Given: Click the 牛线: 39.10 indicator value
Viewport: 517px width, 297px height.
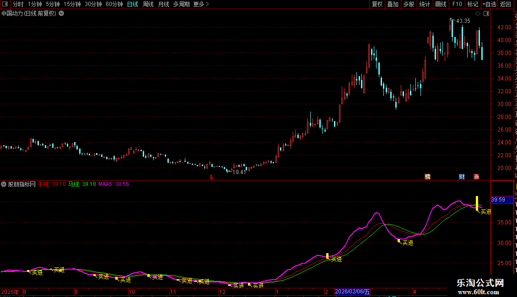Looking at the screenshot, I should pos(52,184).
